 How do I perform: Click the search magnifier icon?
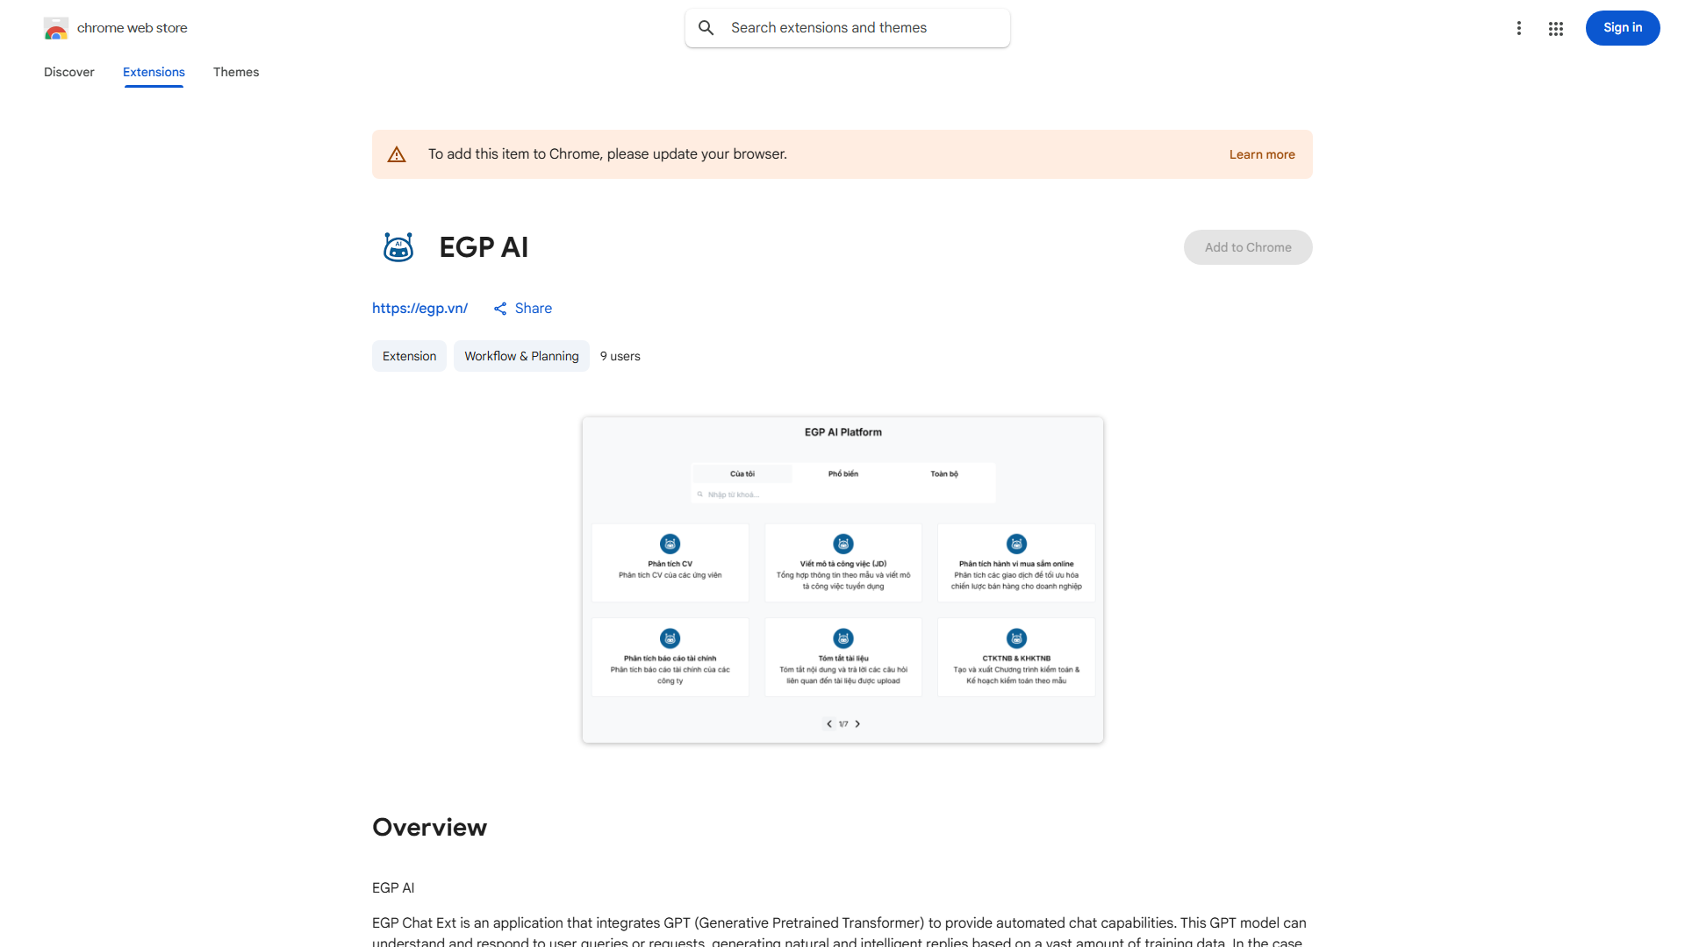pos(706,28)
